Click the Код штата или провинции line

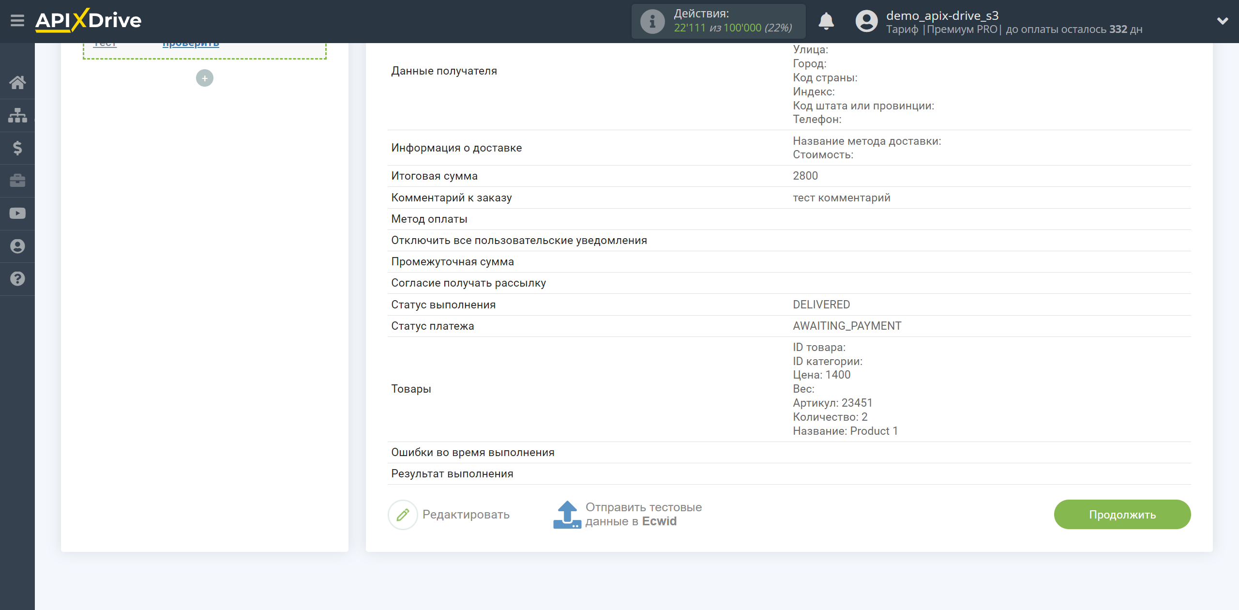tap(863, 106)
